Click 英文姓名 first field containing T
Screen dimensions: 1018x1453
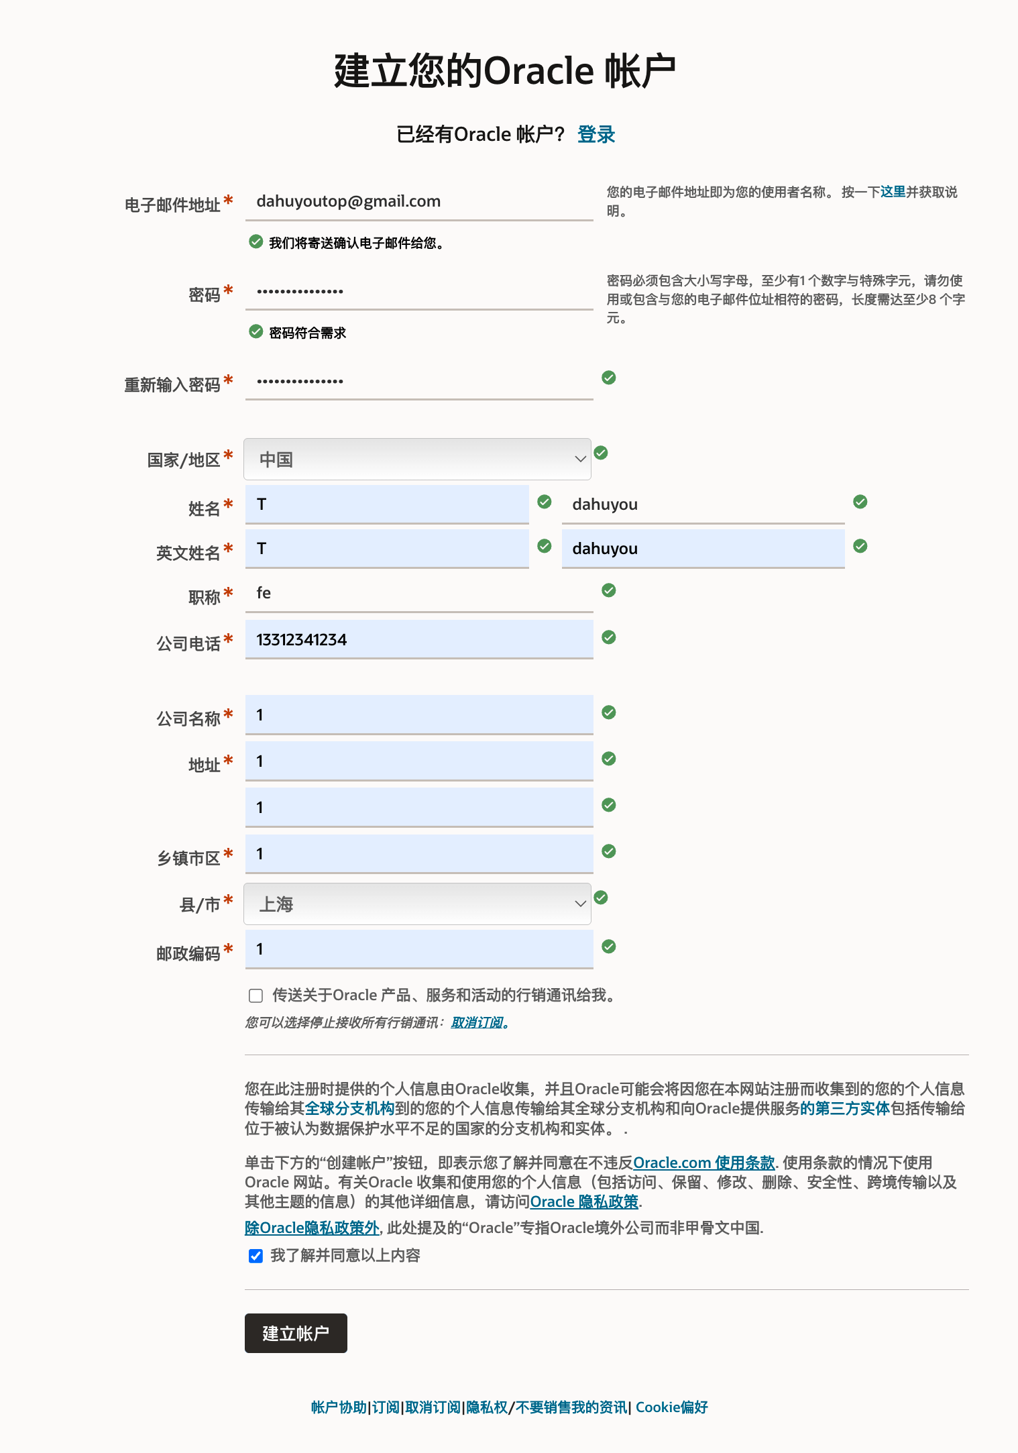pyautogui.click(x=387, y=549)
